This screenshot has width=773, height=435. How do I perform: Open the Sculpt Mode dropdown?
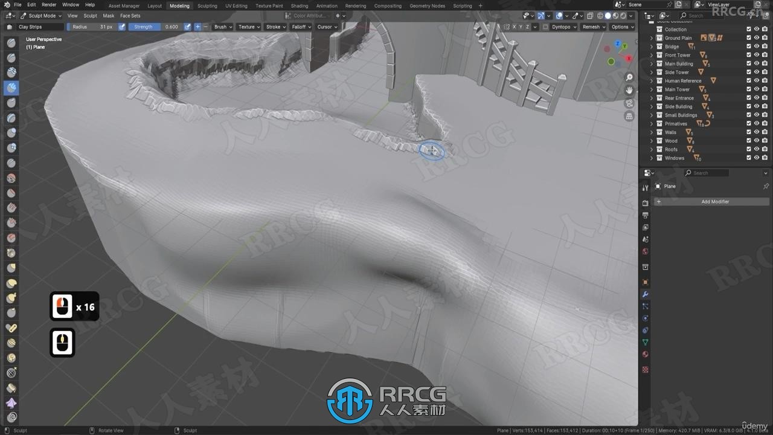41,16
